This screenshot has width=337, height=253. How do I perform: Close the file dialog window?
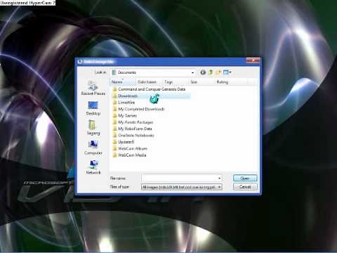point(253,60)
